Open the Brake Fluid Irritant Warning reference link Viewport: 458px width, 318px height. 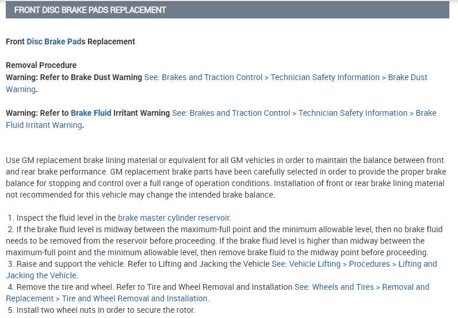click(x=304, y=113)
